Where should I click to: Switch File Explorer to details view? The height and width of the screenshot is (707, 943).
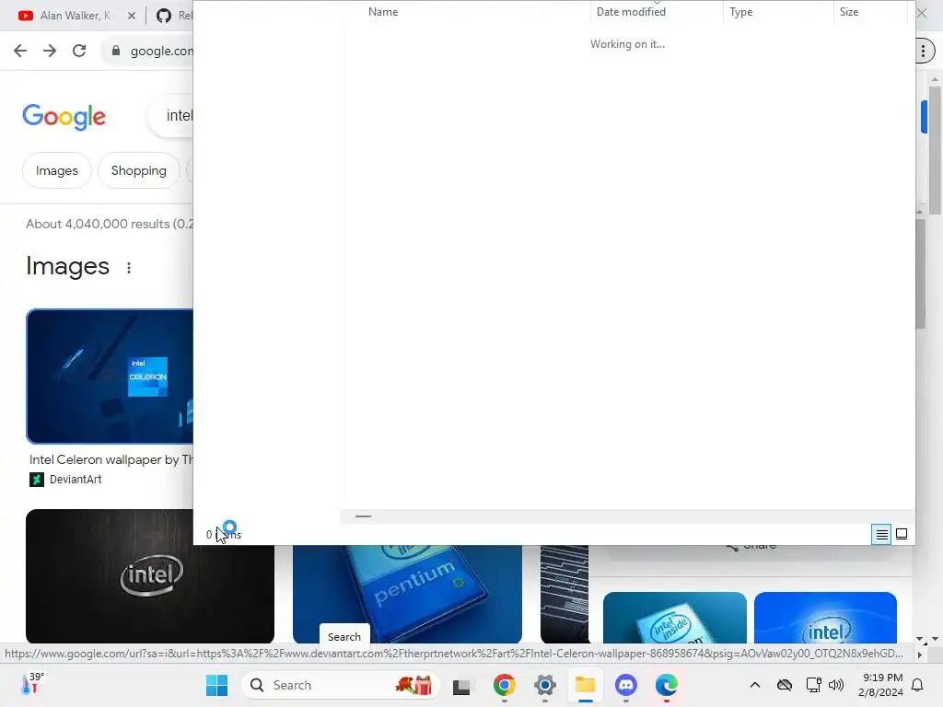(x=881, y=534)
